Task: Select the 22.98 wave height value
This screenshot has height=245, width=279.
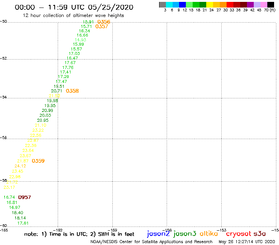Action: [x=15, y=177]
